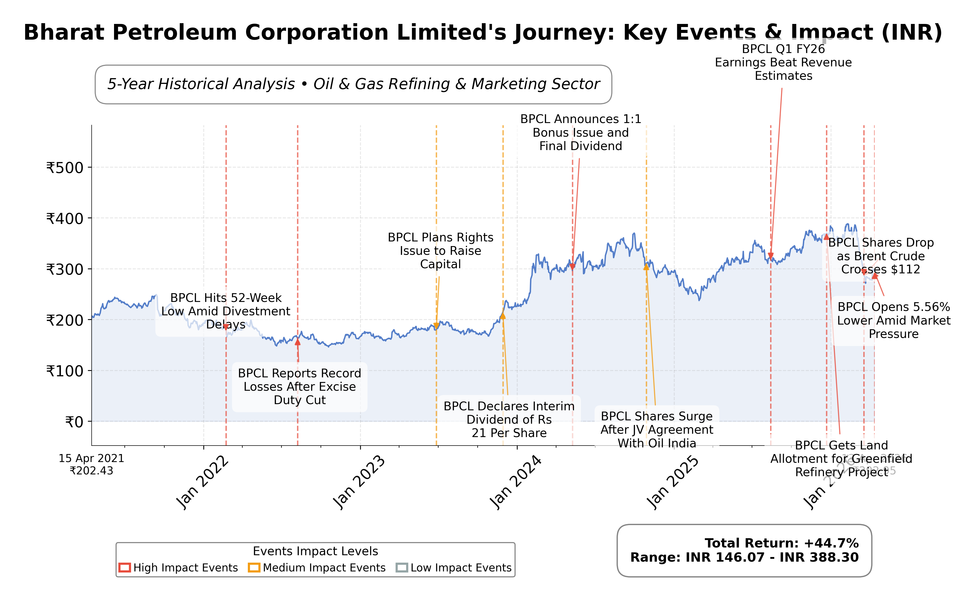The image size is (974, 600).
Task: Select the JV Agreement With Oil India marker
Action: [646, 267]
